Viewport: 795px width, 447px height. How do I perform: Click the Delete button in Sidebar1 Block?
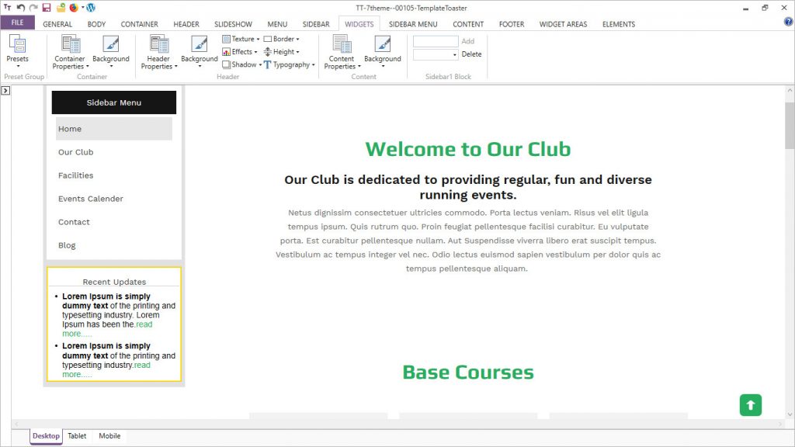pos(471,54)
